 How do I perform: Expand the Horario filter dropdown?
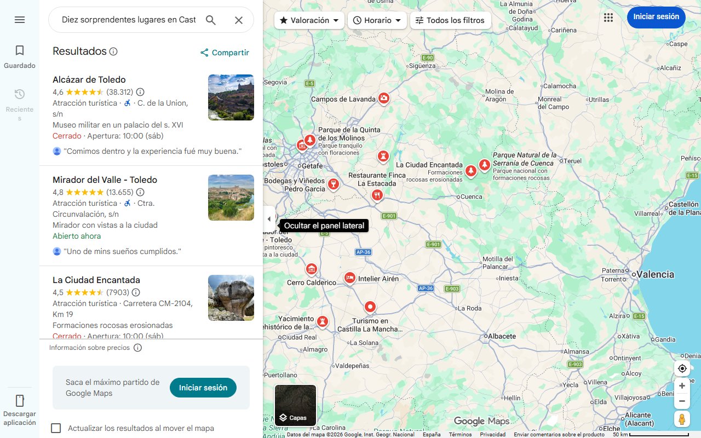point(377,20)
